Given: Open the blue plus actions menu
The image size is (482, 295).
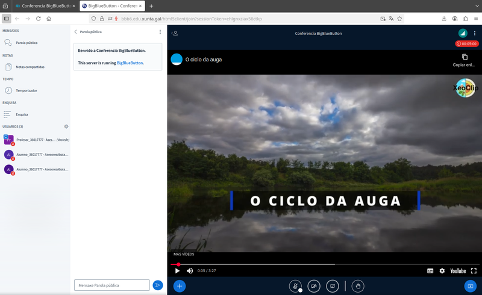Looking at the screenshot, I should tap(180, 286).
